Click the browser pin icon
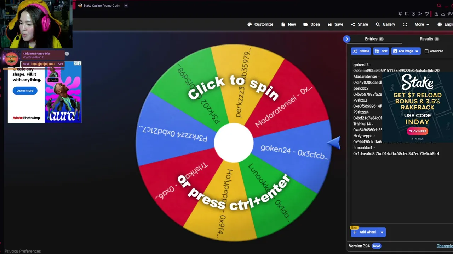Image resolution: width=453 pixels, height=254 pixels. 400,14
